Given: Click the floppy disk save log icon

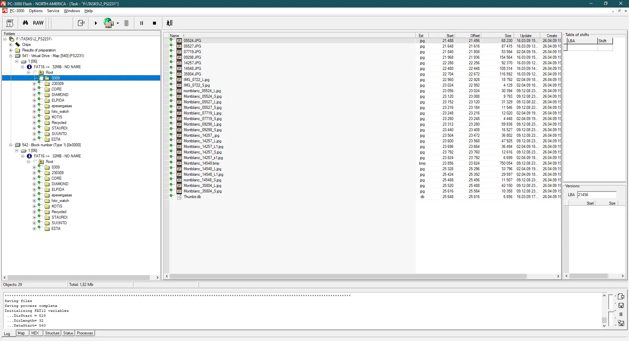Looking at the screenshot, I should click(621, 306).
